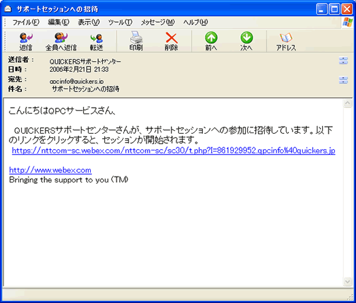
Task: Open the ツール(T) menu
Action: tap(120, 22)
